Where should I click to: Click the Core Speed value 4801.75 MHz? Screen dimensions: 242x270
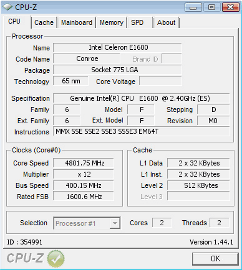tap(84, 163)
